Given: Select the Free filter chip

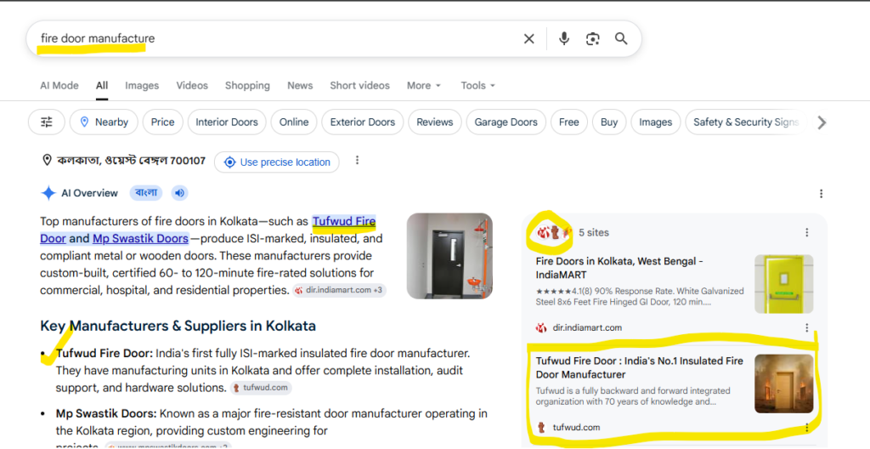Looking at the screenshot, I should pos(568,122).
